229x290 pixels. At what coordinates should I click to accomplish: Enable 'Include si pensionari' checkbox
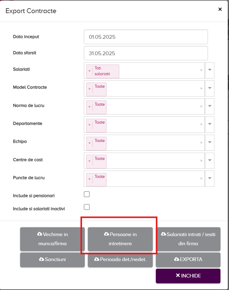[x=87, y=194]
